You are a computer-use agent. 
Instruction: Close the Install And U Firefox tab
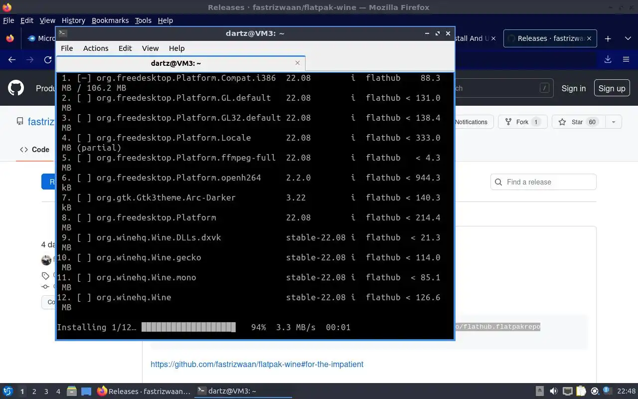(x=493, y=38)
